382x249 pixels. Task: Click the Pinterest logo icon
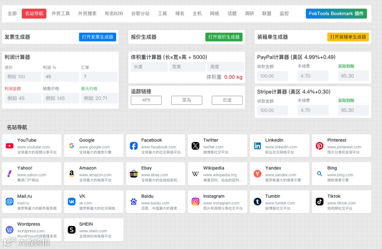319,146
